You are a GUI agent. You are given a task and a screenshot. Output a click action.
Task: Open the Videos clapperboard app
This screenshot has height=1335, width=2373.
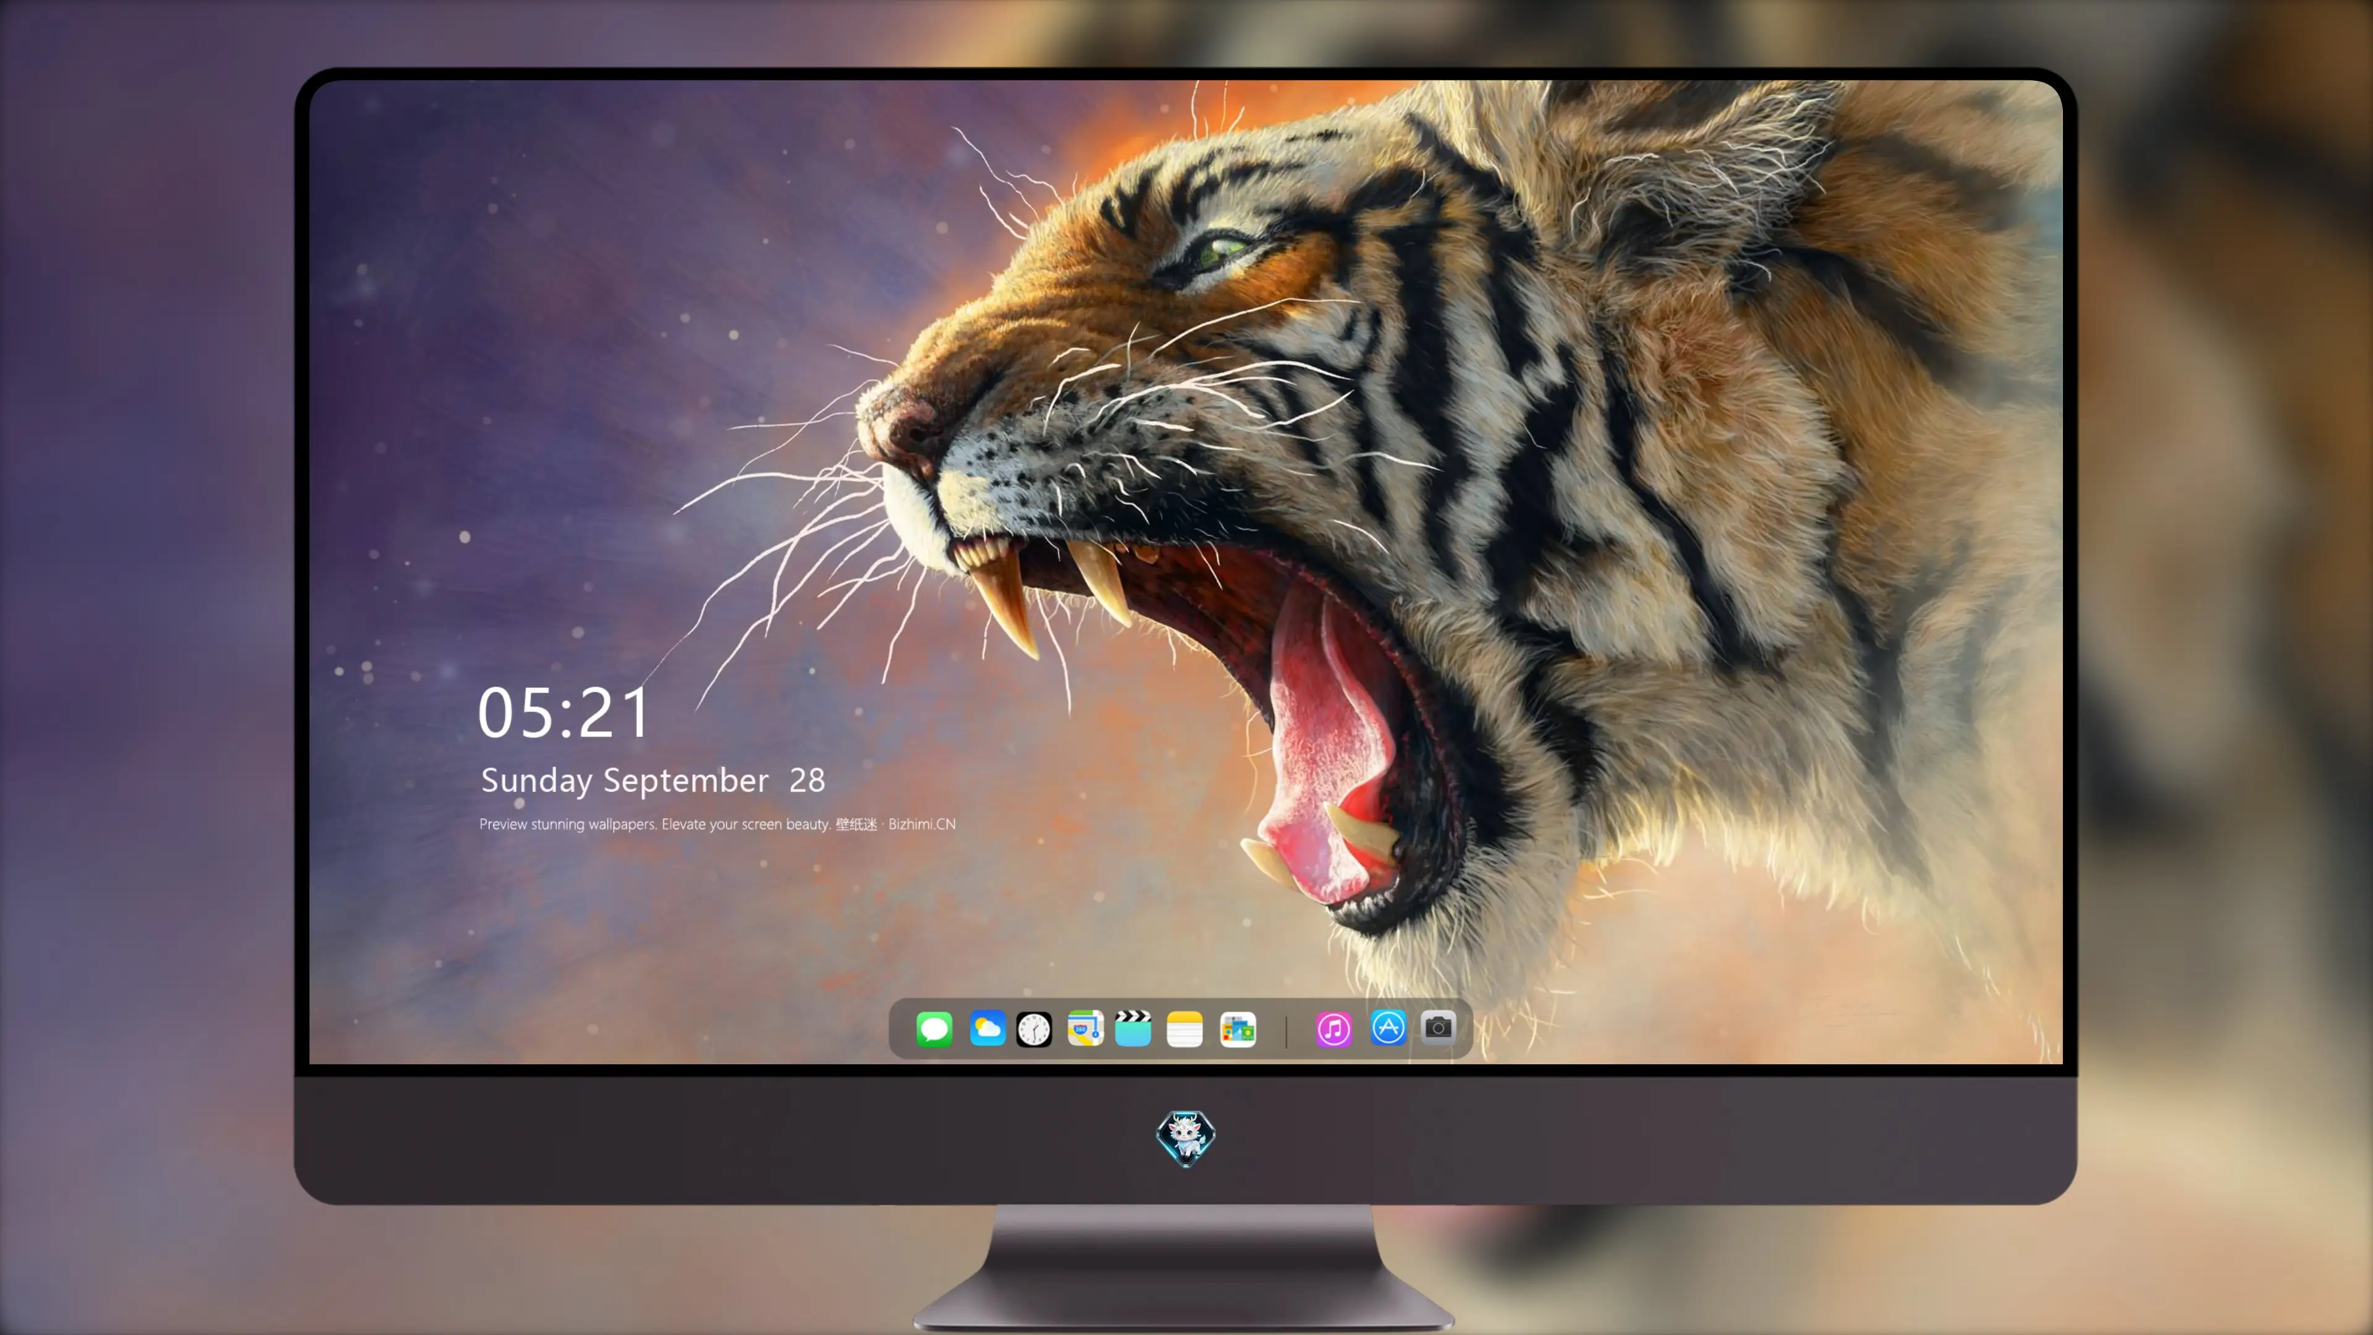1133,1028
